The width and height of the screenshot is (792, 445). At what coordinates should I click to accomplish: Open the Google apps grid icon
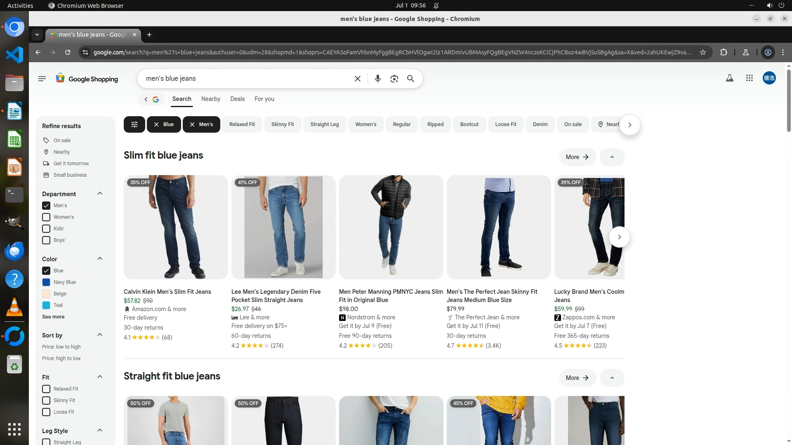click(x=750, y=78)
